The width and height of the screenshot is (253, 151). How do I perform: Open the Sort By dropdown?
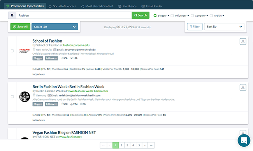pos(224,27)
